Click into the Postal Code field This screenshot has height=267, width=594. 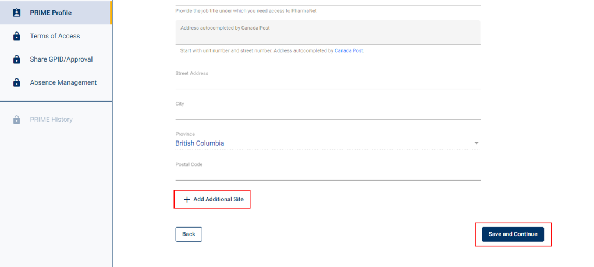[328, 172]
